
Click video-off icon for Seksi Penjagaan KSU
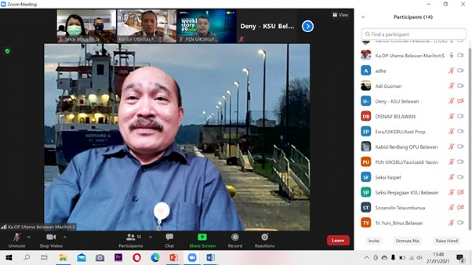tap(460, 192)
